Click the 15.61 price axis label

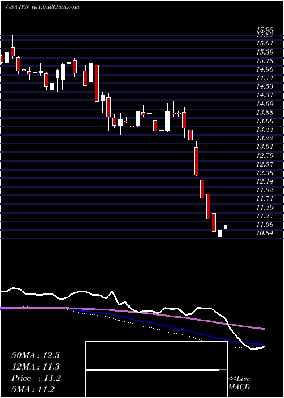265,43
